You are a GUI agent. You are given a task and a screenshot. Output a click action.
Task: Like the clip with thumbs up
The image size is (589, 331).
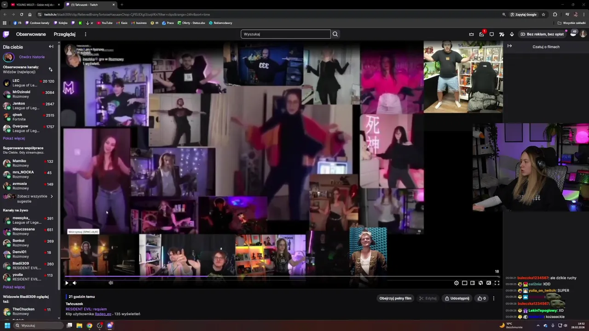coord(481,298)
